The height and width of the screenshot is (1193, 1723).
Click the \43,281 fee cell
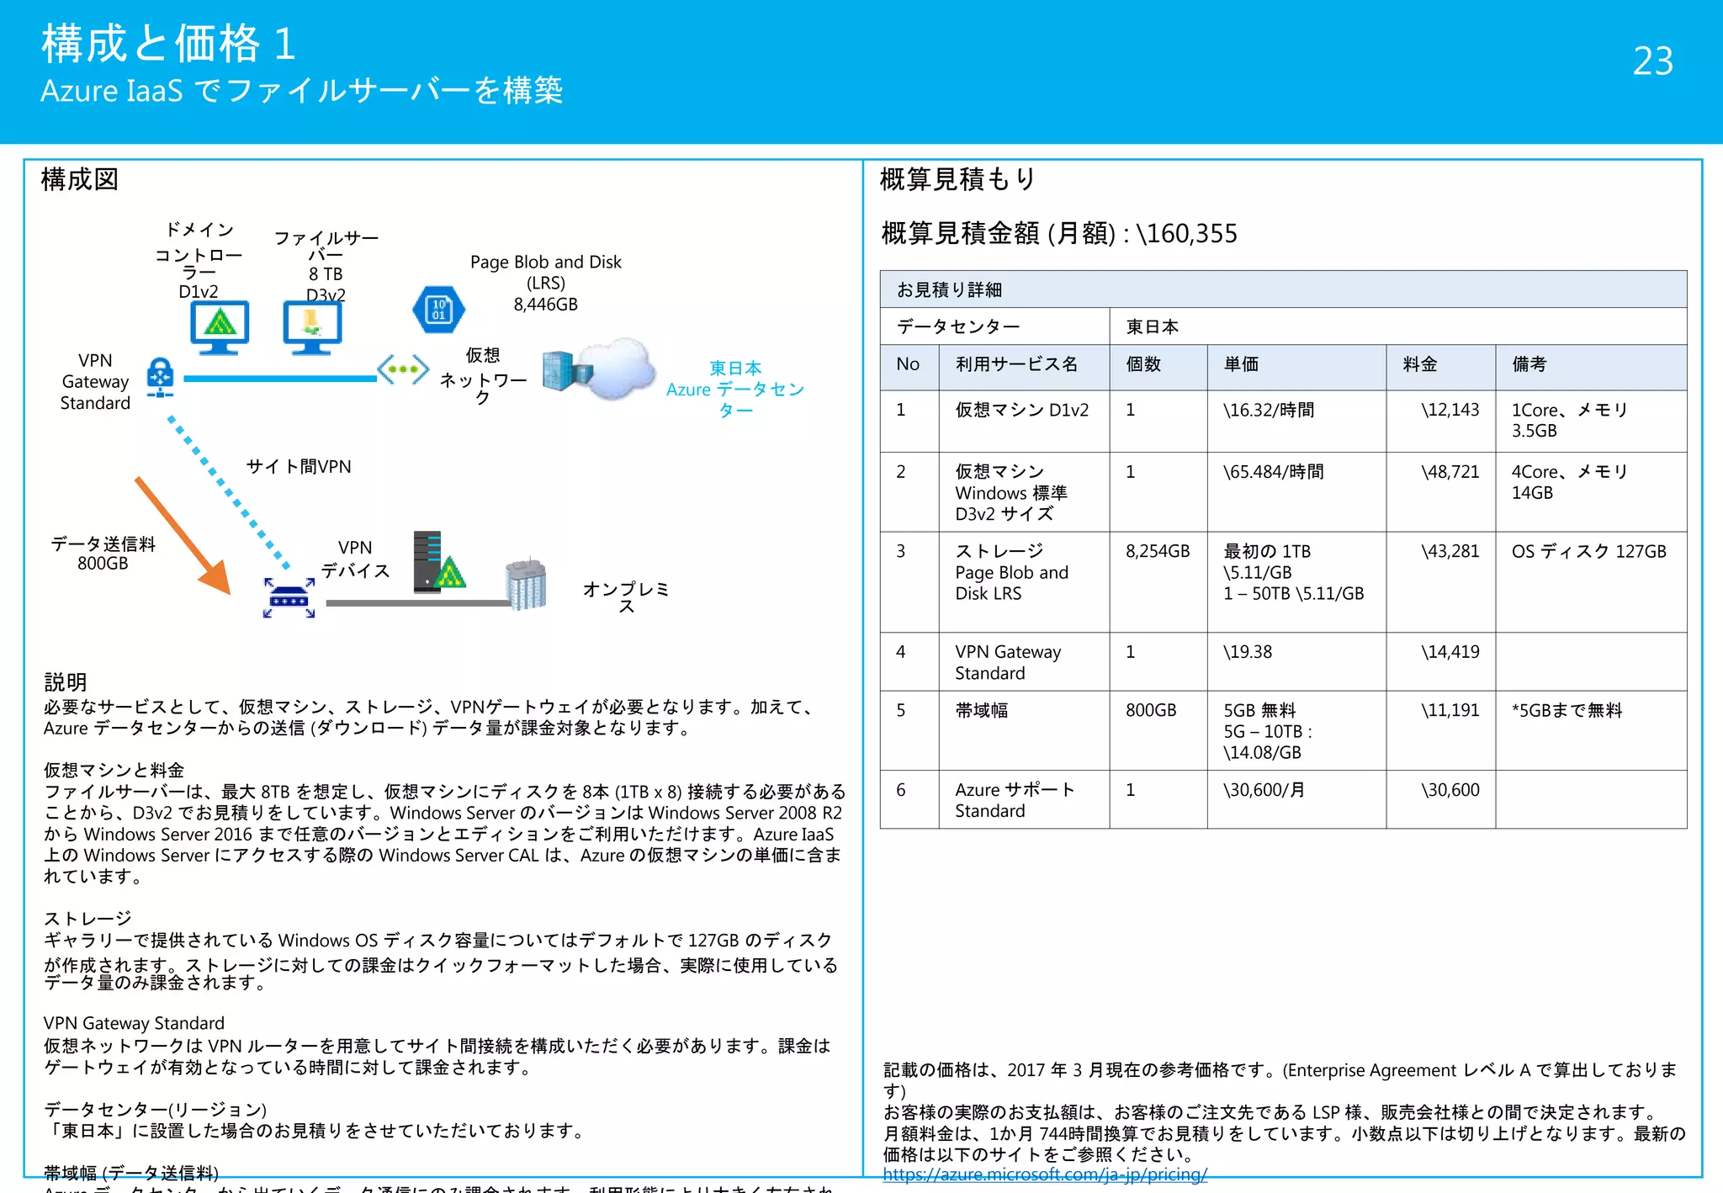(x=1441, y=582)
